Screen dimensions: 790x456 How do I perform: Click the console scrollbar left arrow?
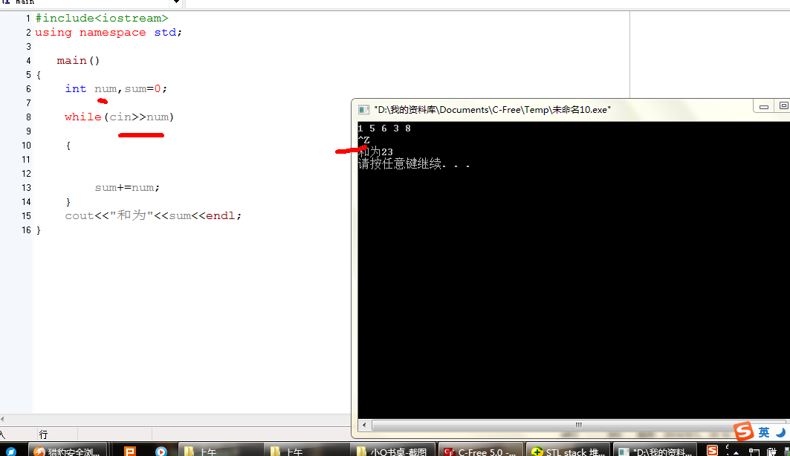tap(364, 425)
